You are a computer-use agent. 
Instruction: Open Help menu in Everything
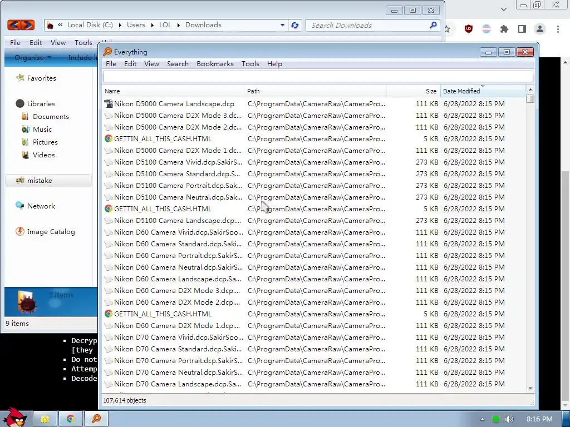pos(274,64)
